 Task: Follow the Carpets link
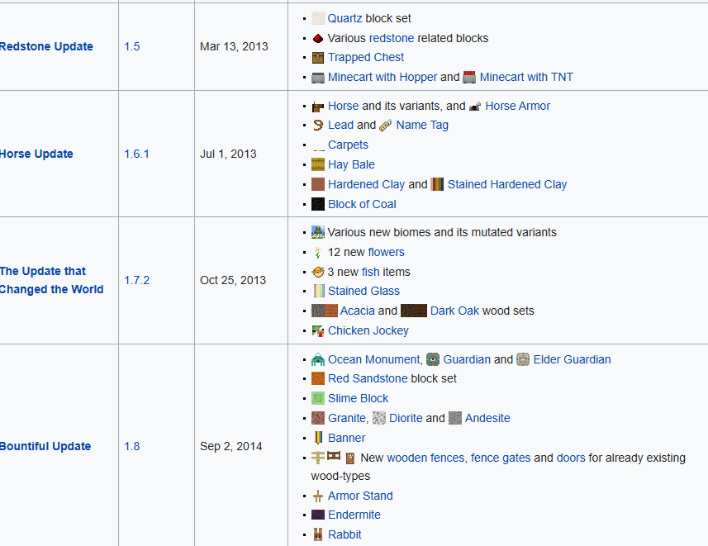(348, 145)
